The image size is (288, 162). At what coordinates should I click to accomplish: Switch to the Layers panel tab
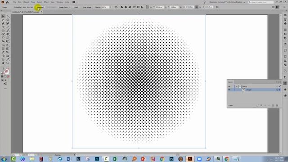pos(230,82)
